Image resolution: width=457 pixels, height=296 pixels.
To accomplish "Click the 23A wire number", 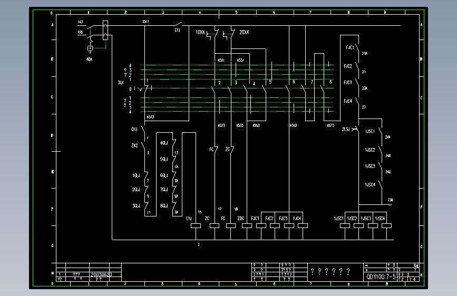I will [365, 88].
